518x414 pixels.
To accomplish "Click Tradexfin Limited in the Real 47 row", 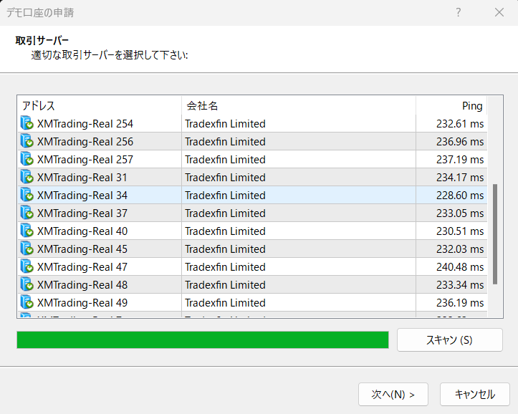I will click(x=225, y=266).
